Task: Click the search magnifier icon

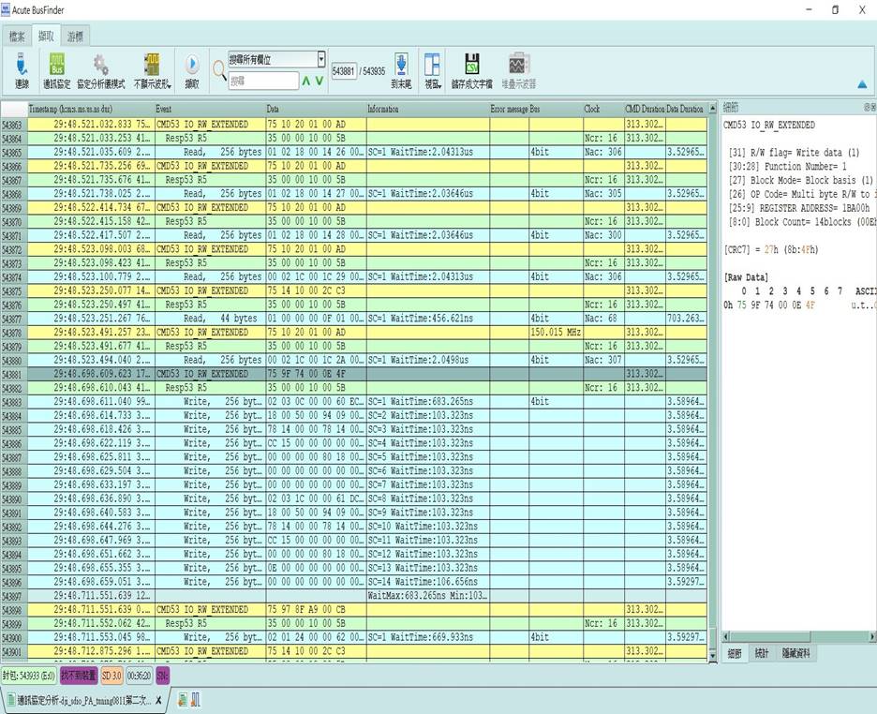Action: coord(218,68)
